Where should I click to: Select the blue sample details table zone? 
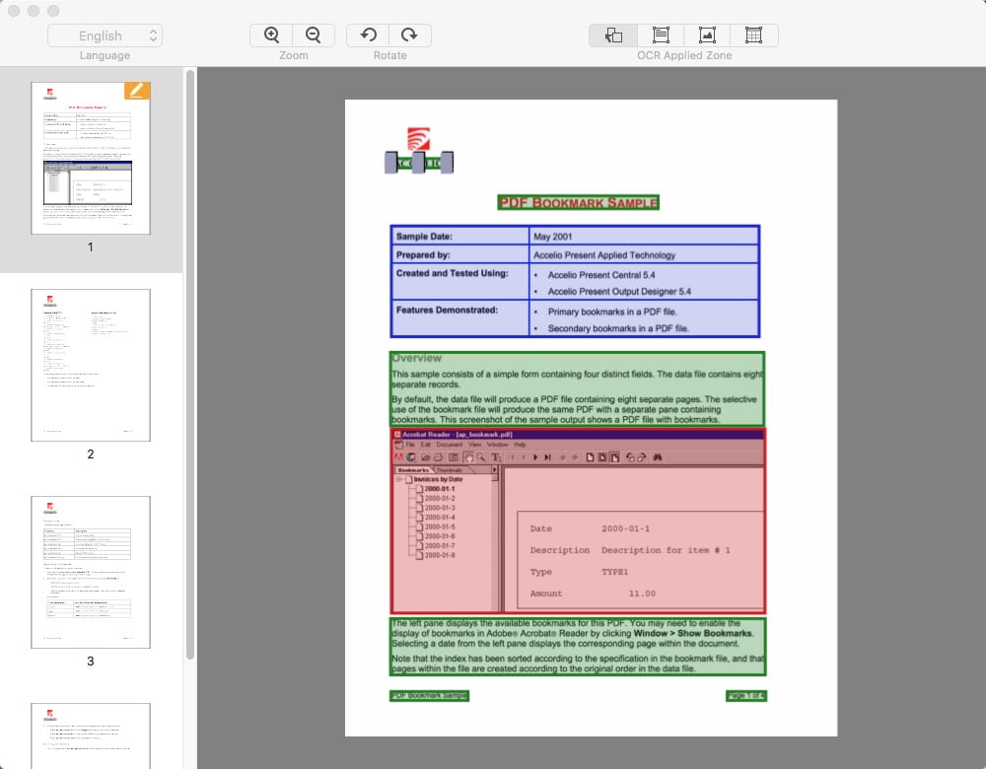[x=576, y=279]
